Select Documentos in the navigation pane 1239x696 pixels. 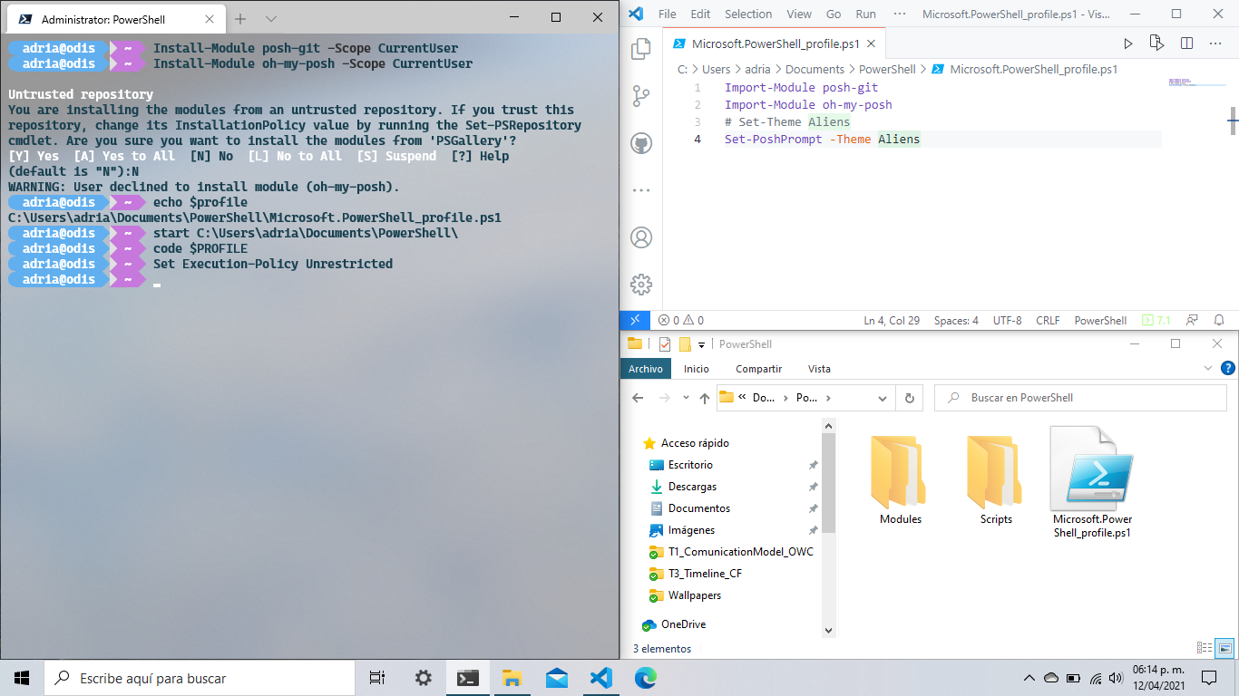[698, 508]
